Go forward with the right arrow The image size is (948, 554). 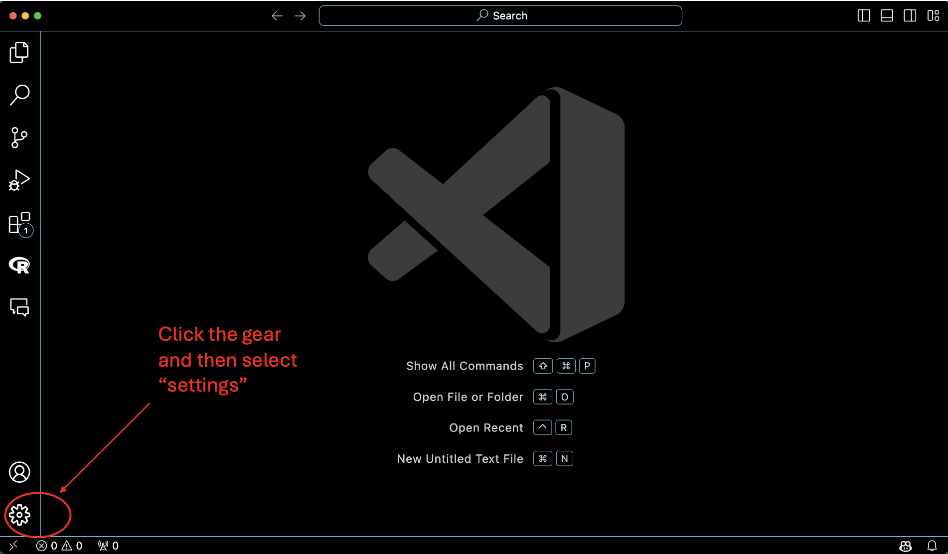click(x=300, y=16)
